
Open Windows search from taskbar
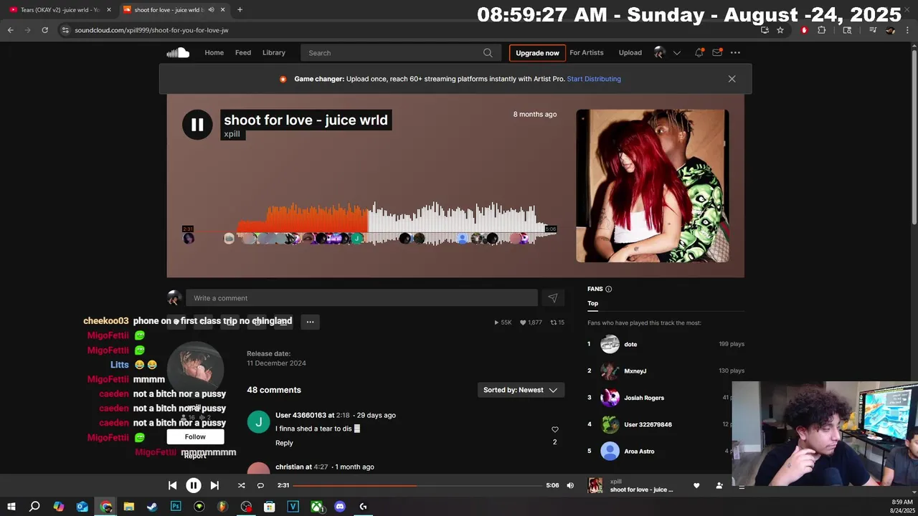pyautogui.click(x=34, y=507)
